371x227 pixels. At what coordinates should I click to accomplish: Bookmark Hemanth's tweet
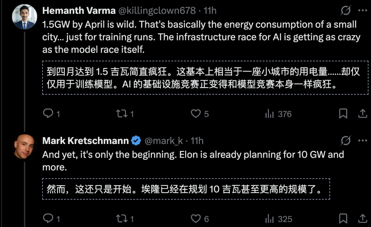pos(344,113)
